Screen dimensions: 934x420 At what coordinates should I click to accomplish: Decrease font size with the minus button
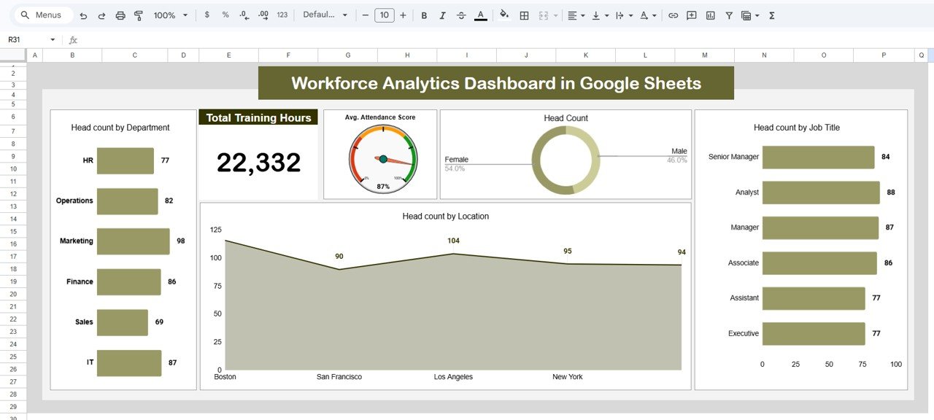364,15
